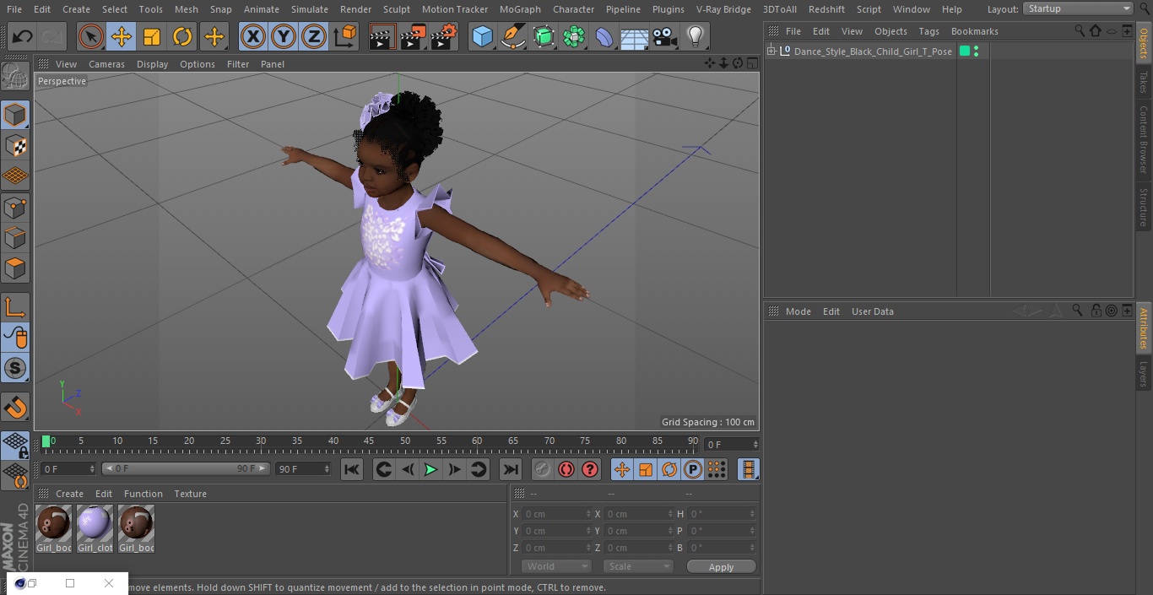Viewport: 1153px width, 595px height.
Task: Click the current frame field stepper
Action: tap(755, 444)
